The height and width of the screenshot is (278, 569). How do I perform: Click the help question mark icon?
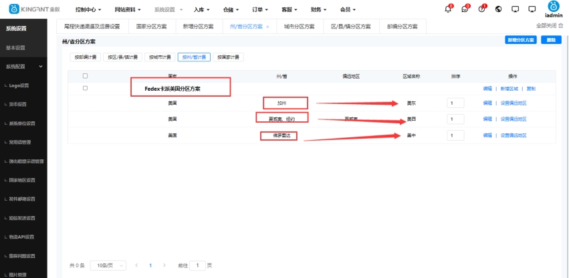[481, 9]
